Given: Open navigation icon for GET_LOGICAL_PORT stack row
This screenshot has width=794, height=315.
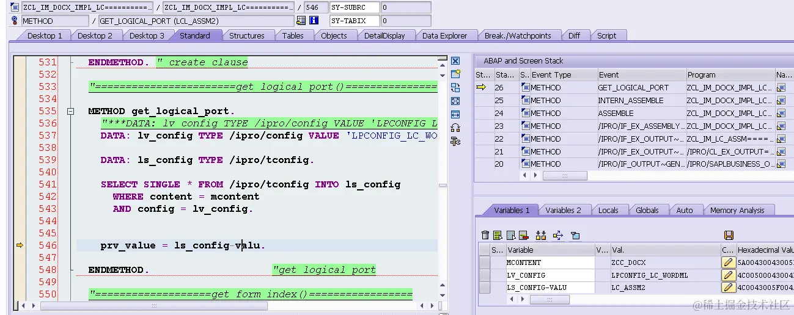Looking at the screenshot, I should point(782,88).
